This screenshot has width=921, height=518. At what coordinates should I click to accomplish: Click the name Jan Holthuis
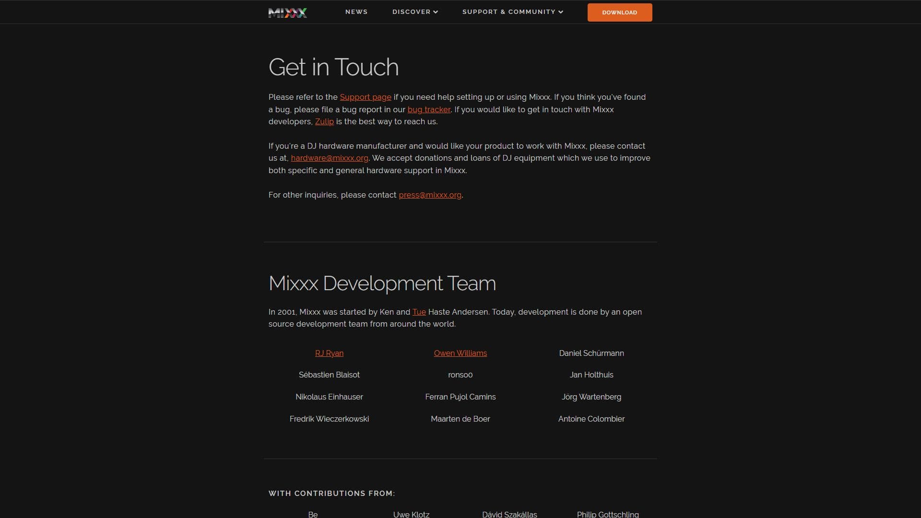pyautogui.click(x=591, y=375)
